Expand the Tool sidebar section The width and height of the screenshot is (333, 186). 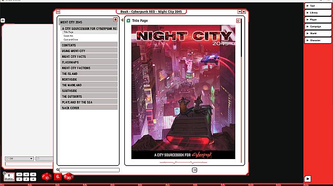click(318, 6)
